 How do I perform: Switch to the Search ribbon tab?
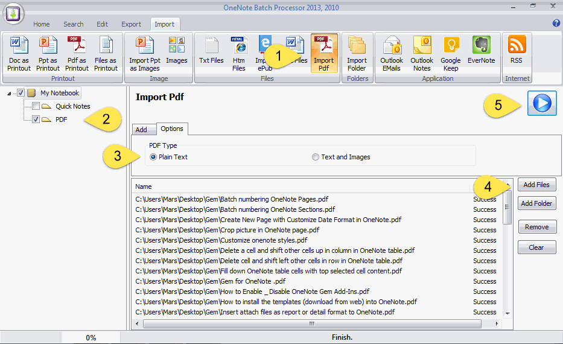[x=73, y=24]
